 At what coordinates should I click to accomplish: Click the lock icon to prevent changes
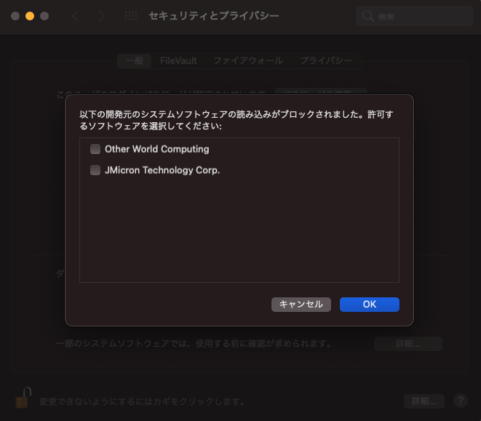[x=23, y=398]
